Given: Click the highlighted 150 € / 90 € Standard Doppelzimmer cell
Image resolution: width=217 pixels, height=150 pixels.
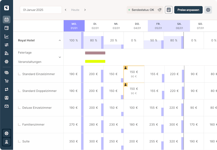Looking at the screenshot, I should pyautogui.click(x=134, y=91).
